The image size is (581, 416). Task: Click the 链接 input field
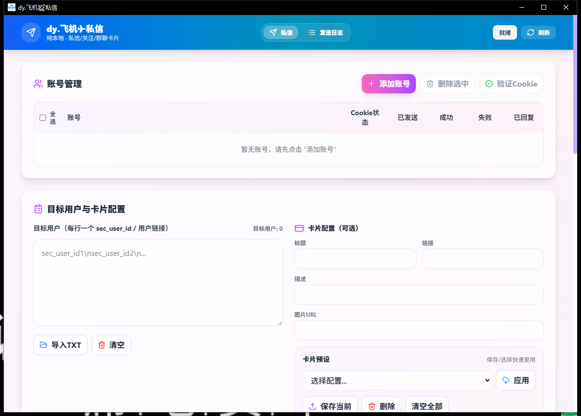(483, 259)
